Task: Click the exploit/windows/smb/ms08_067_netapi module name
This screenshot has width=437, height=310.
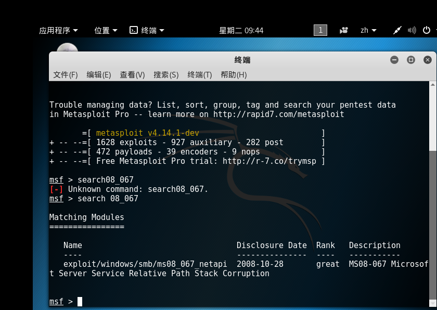Action: (145, 264)
